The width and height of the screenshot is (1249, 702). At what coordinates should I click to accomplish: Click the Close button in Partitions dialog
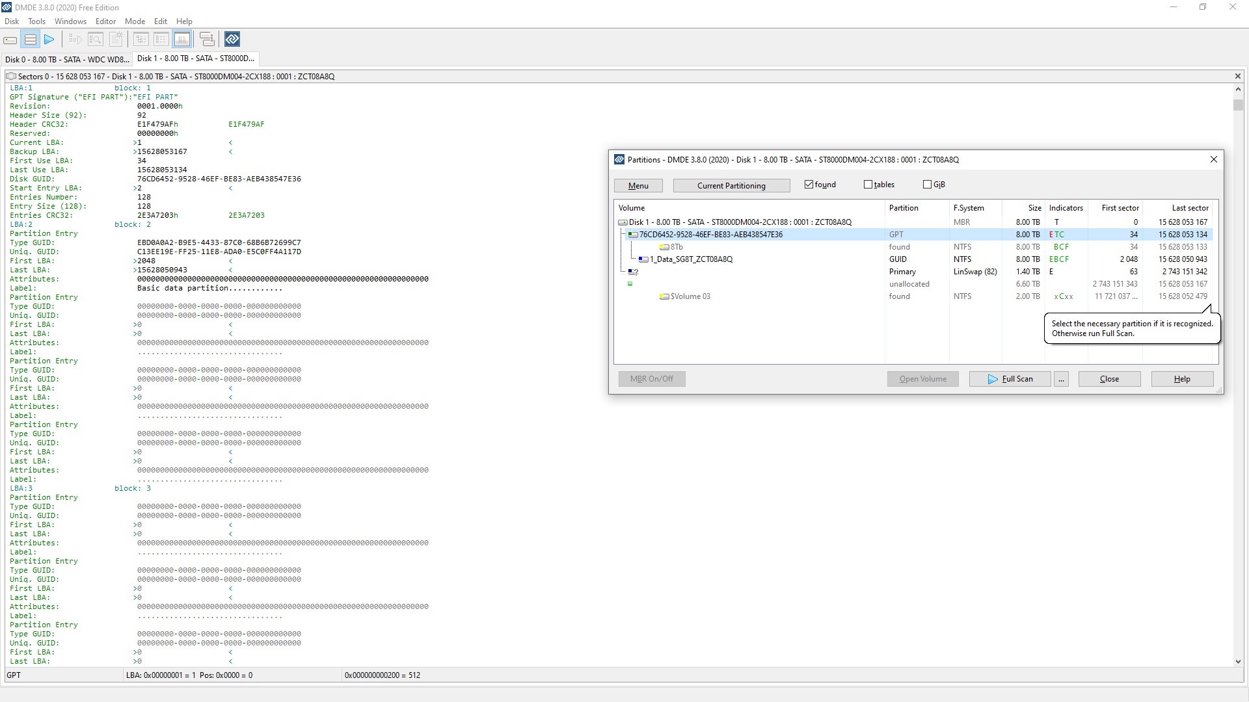click(x=1109, y=379)
